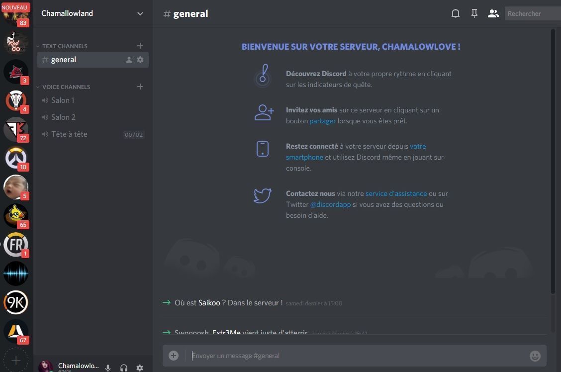Open the blue waveform server icon
The image size is (561, 372).
click(x=16, y=274)
